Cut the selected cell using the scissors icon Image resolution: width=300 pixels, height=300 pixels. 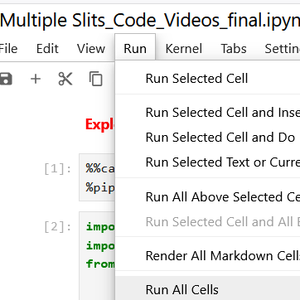click(x=65, y=79)
